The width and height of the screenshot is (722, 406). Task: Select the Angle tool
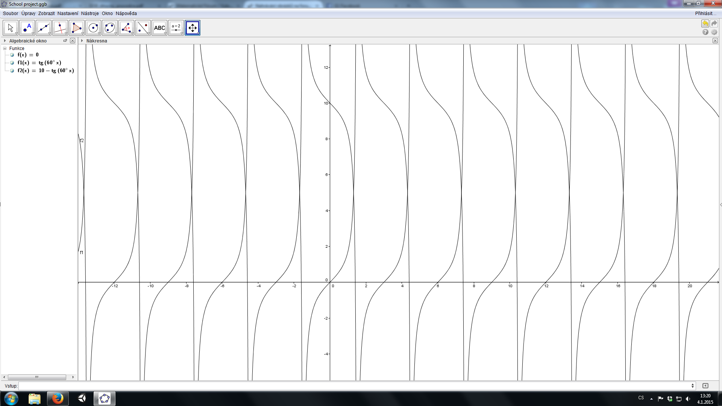pos(126,28)
